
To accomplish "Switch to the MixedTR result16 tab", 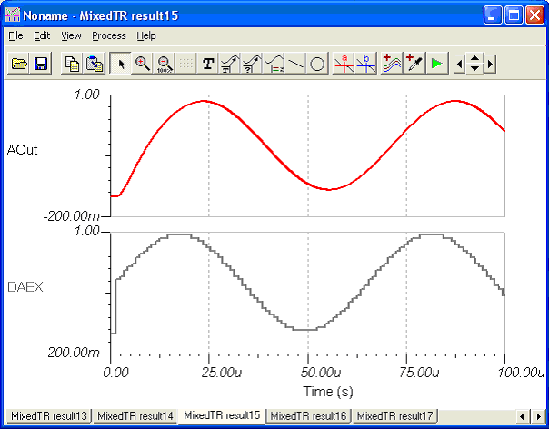I will 309,415.
